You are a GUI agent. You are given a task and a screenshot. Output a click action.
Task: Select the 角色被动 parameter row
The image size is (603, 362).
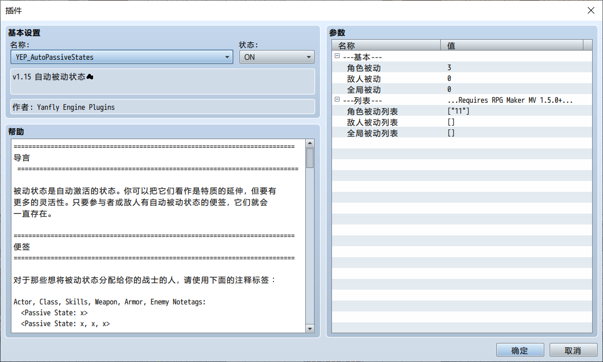(x=462, y=67)
